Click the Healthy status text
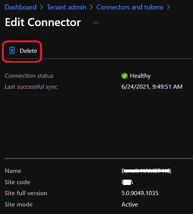The height and width of the screenshot is (214, 193). point(140,76)
